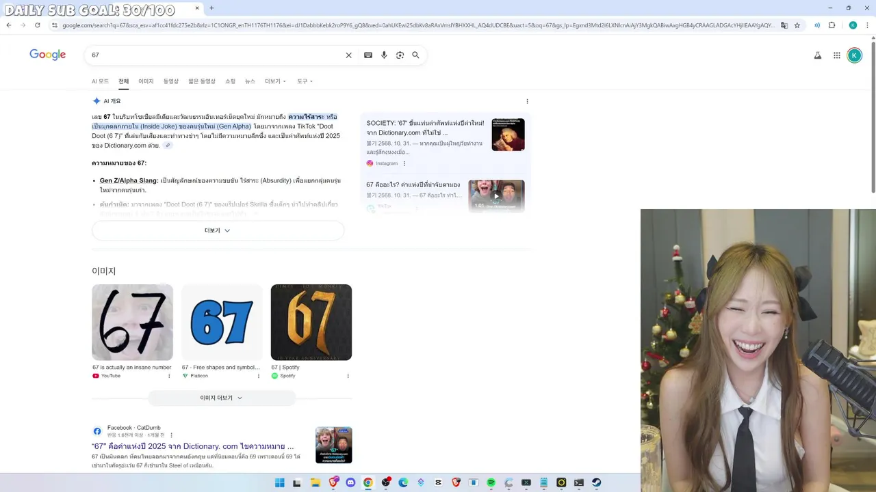Image resolution: width=876 pixels, height=492 pixels.
Task: Open the Chrome extensions puzzle icon
Action: pos(832,25)
